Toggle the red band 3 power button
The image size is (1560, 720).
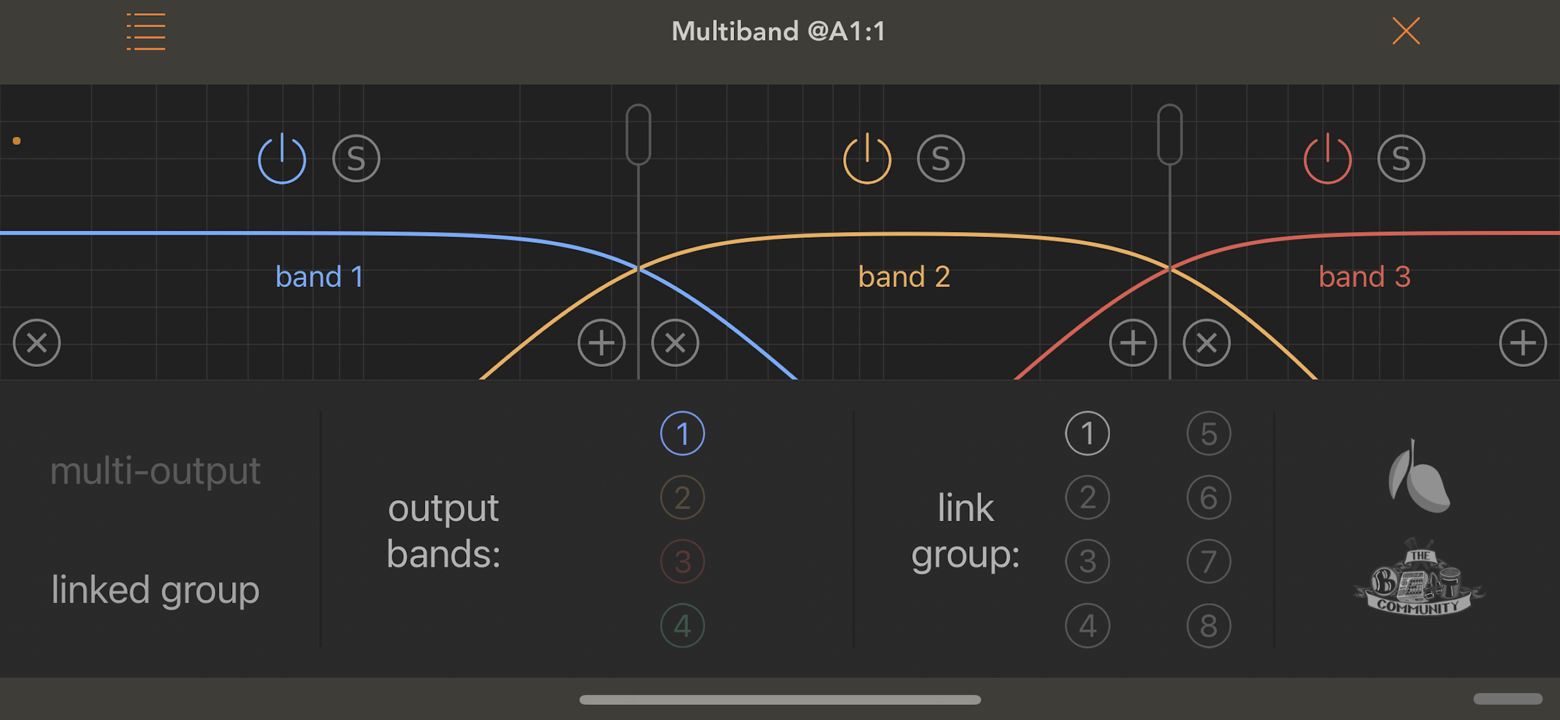click(1327, 159)
